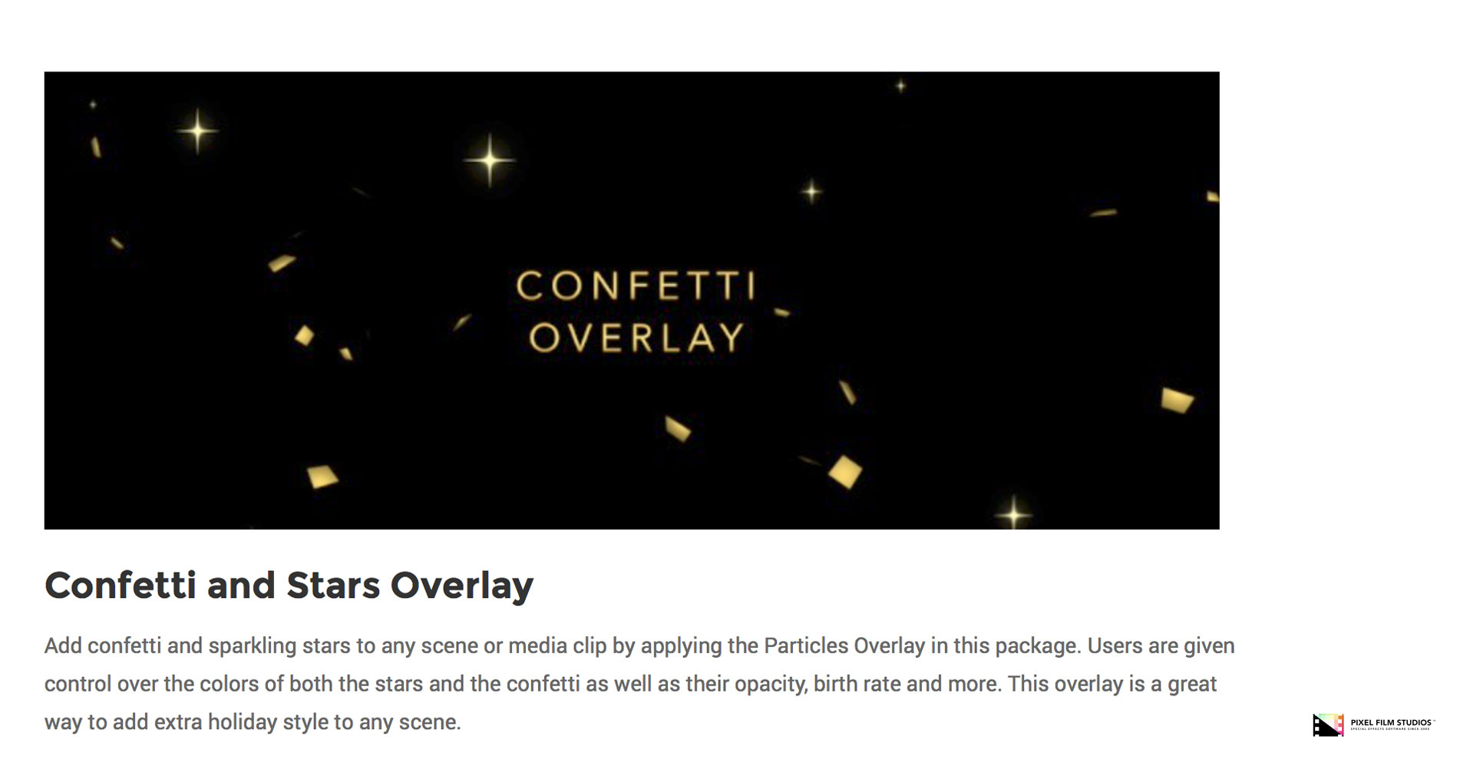
Task: Click the tiny star at the banner's top edge
Action: point(901,85)
